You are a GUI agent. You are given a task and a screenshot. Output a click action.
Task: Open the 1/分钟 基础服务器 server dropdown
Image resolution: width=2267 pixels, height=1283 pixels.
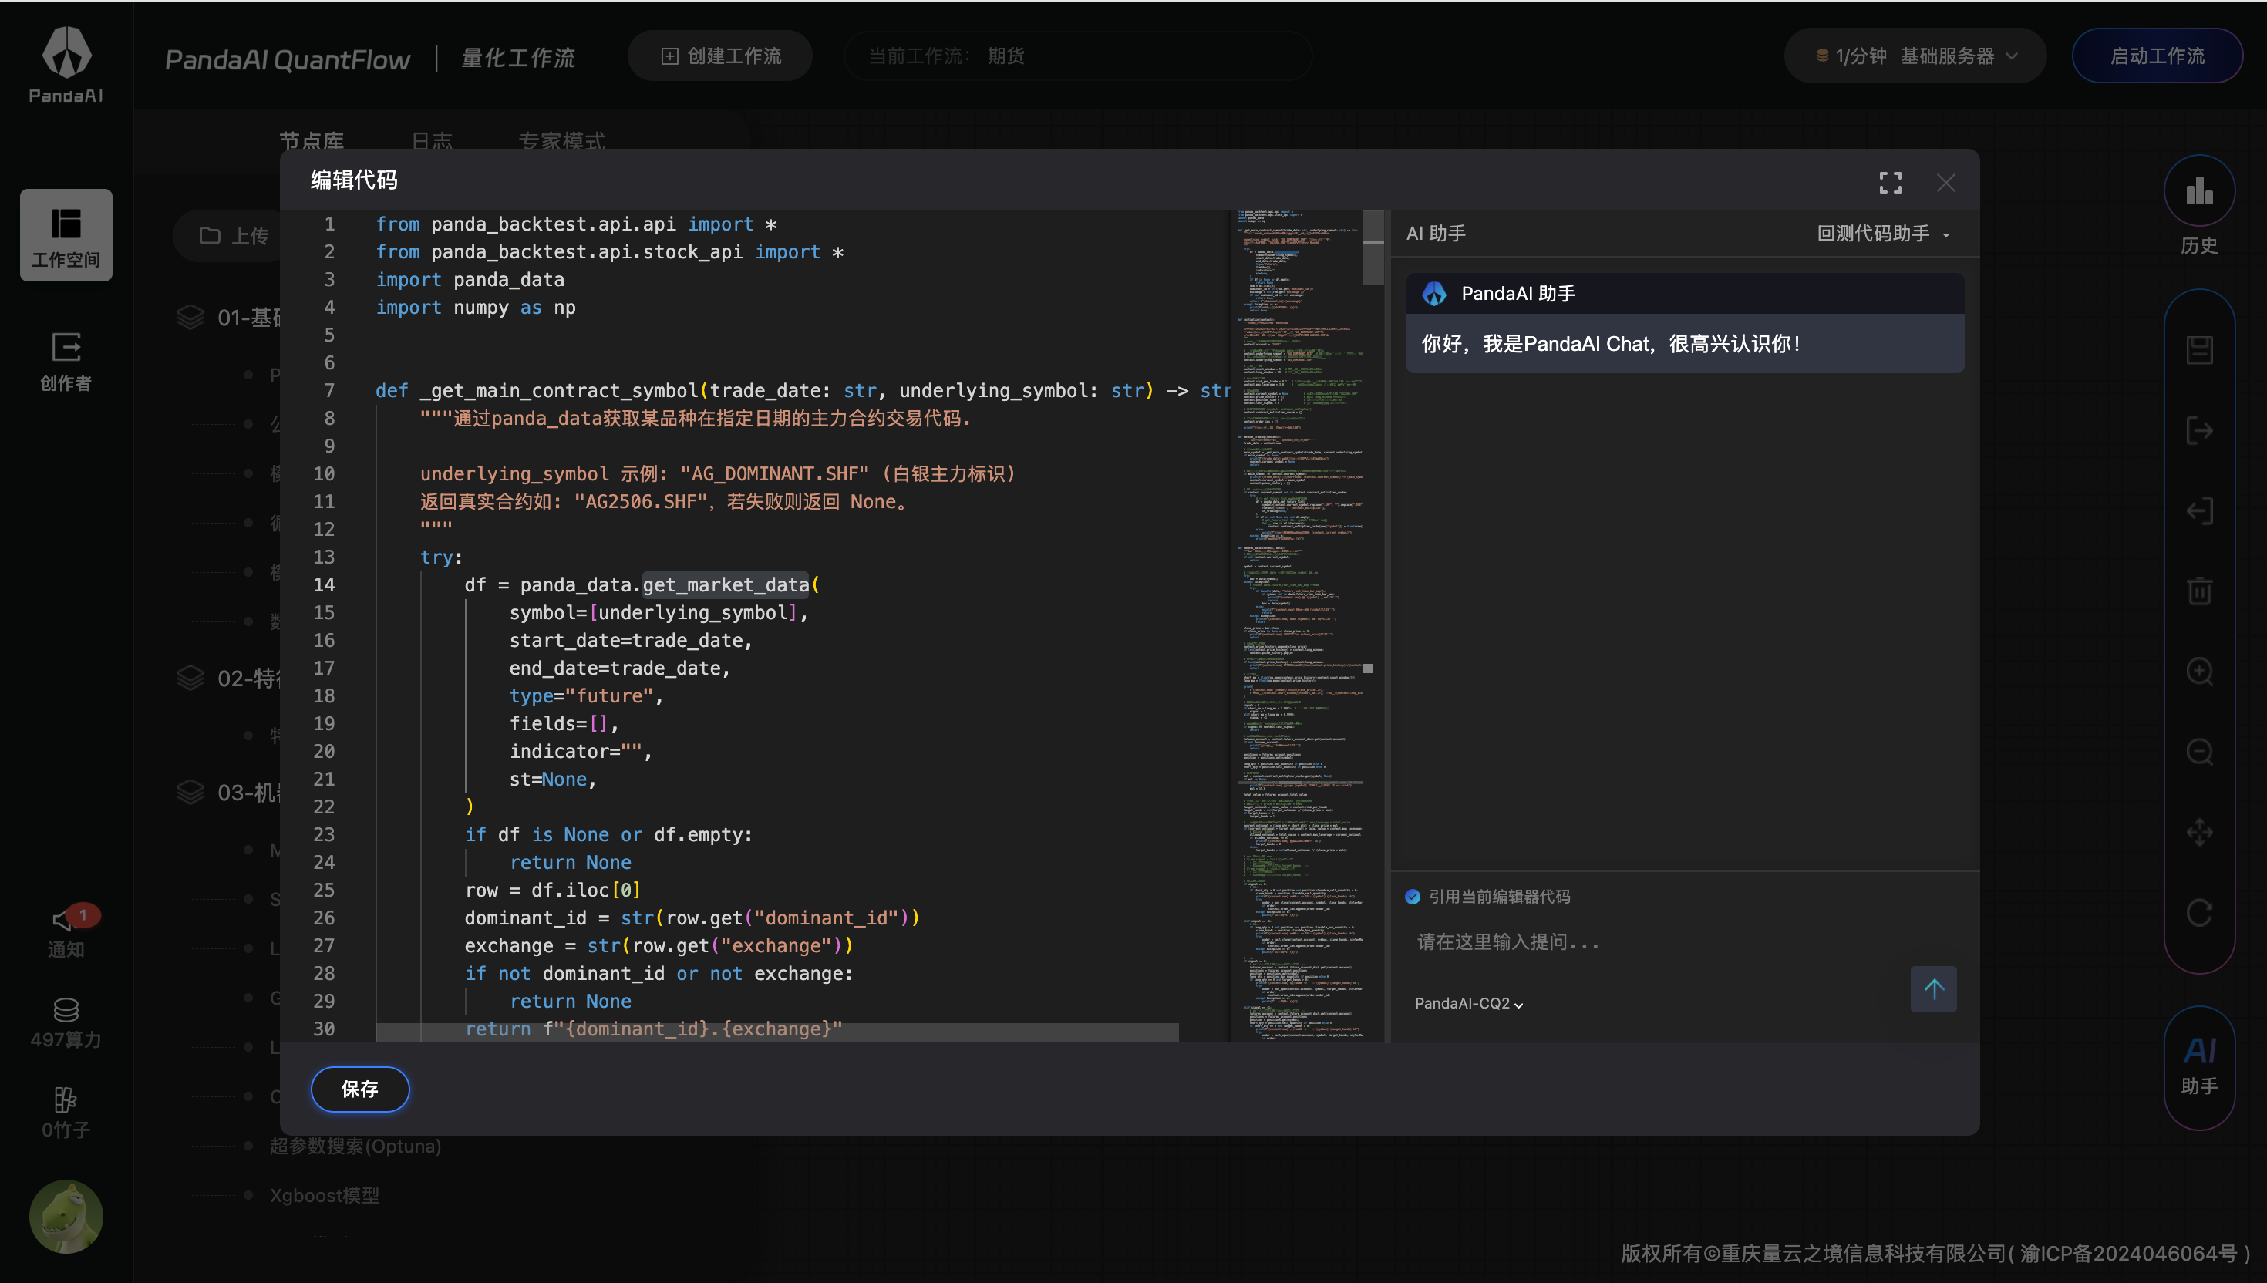click(1915, 56)
